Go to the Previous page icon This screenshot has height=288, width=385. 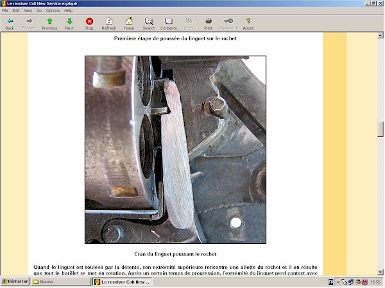49,24
